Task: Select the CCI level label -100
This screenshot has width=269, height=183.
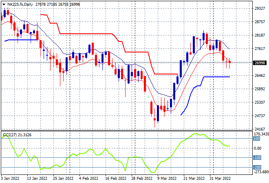Action: [257, 158]
